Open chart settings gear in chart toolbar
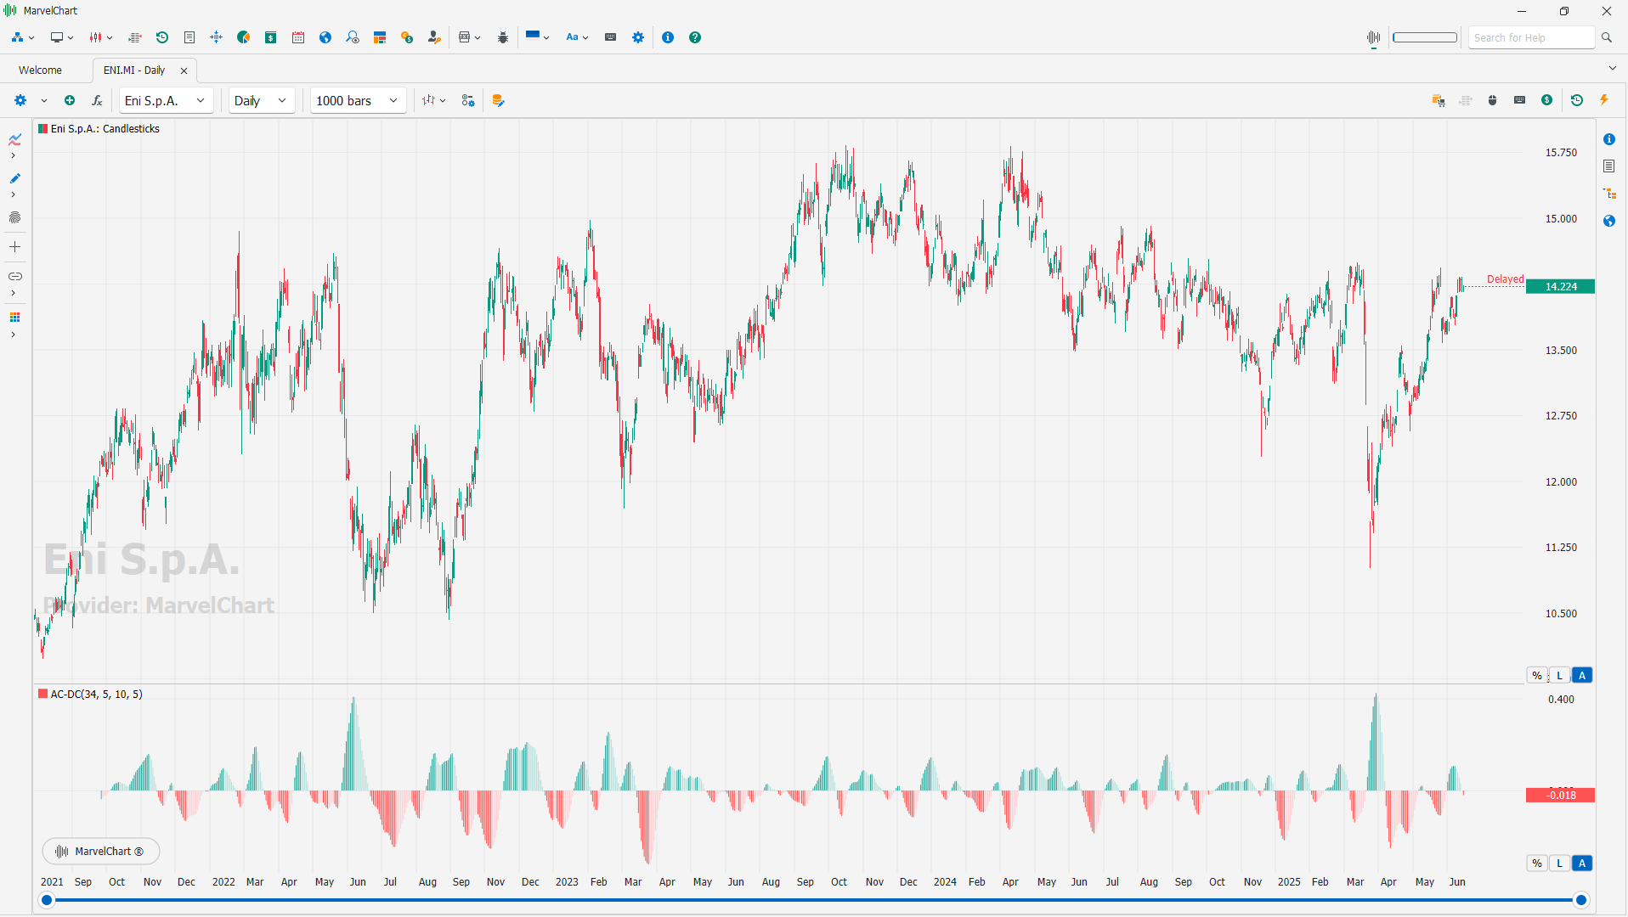The image size is (1628, 917). click(20, 100)
